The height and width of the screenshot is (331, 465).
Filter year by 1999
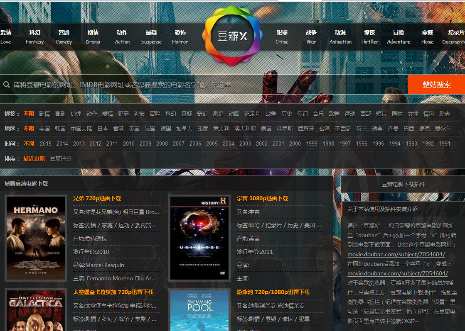point(312,144)
